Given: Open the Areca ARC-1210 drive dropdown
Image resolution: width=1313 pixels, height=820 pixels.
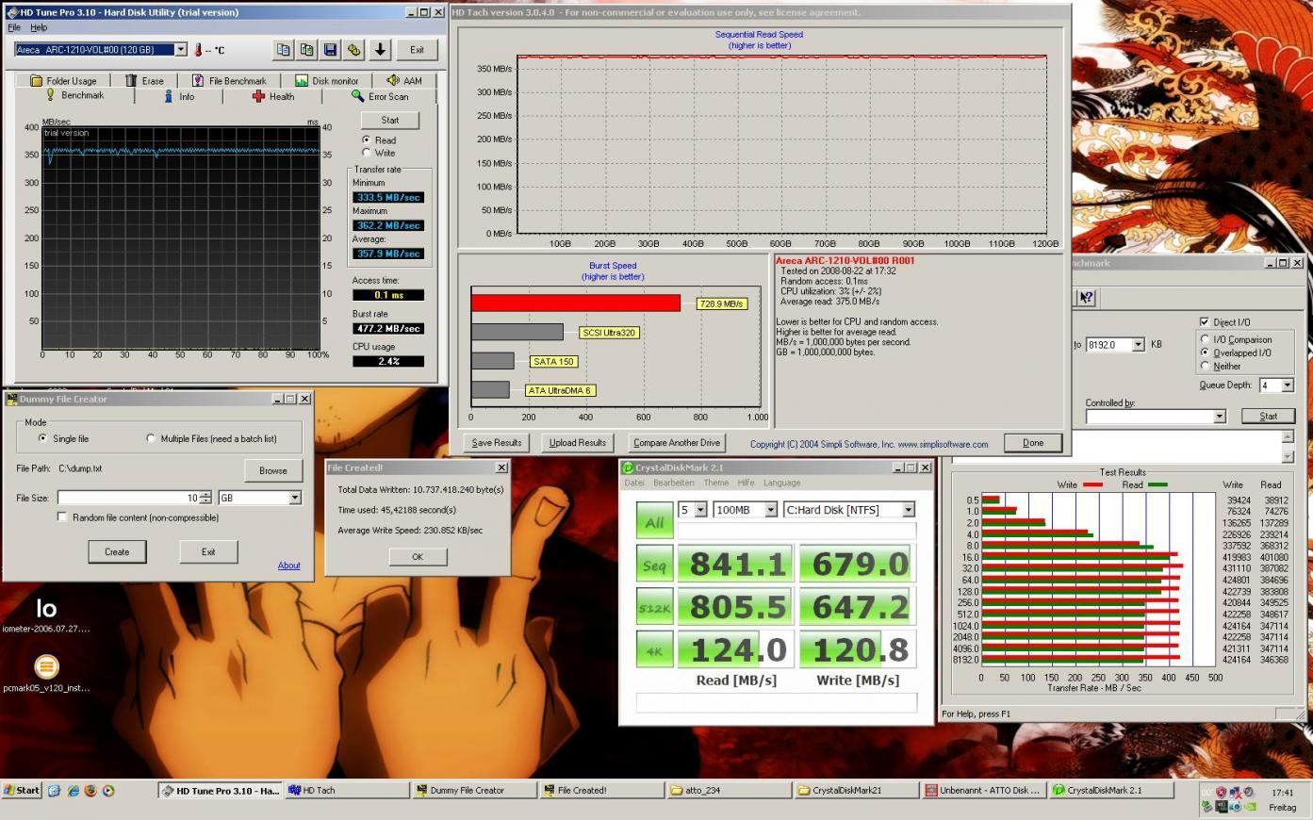Looking at the screenshot, I should point(181,49).
